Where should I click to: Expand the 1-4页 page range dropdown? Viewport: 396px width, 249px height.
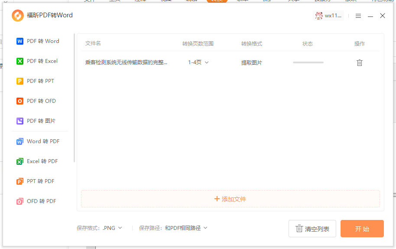[198, 62]
